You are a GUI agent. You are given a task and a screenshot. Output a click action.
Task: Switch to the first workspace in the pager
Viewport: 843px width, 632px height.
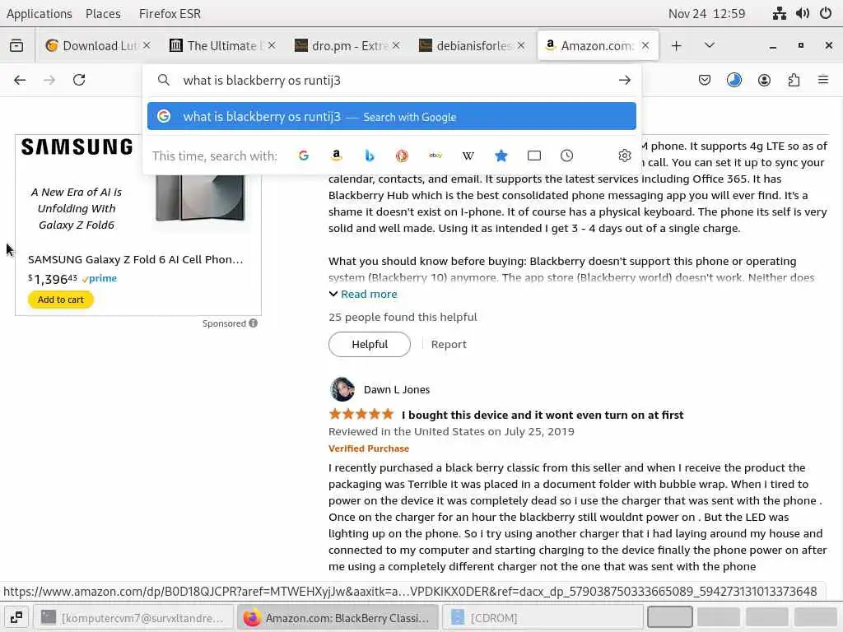[669, 617]
